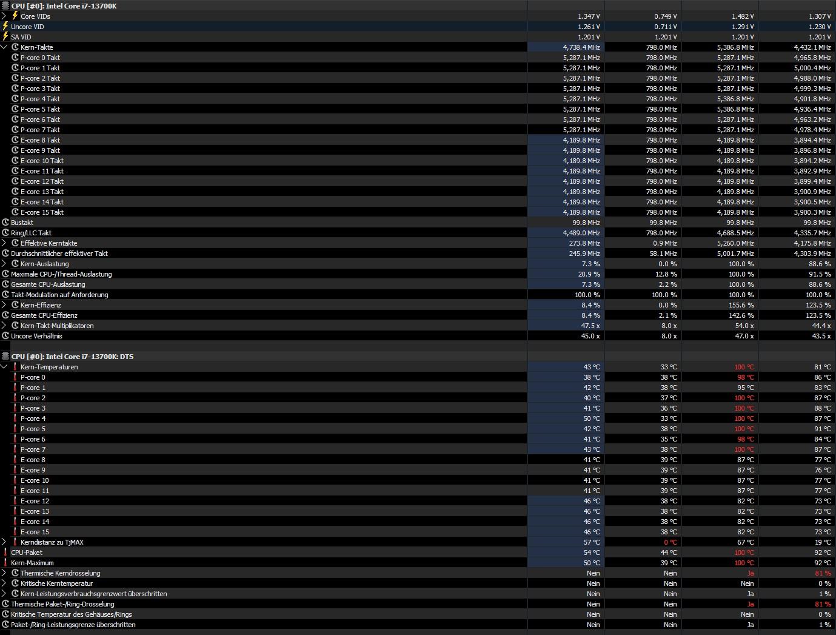Viewport: 836px width, 635px height.
Task: Click the CPU chip icon for i7-13700K header
Action: 5,5
